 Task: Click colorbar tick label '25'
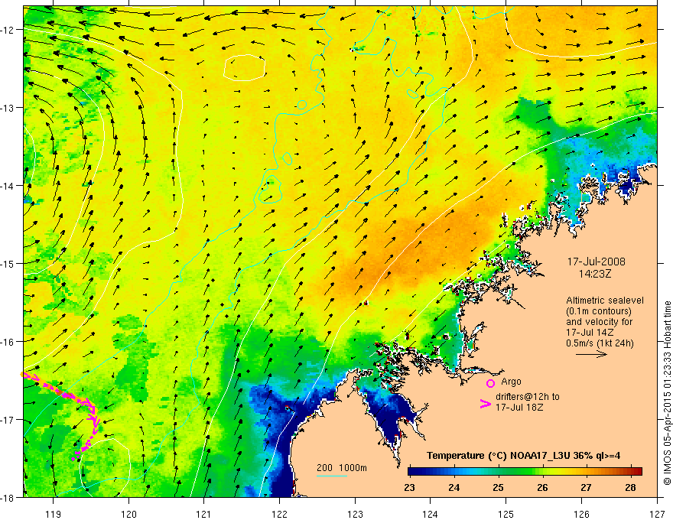[x=498, y=487]
